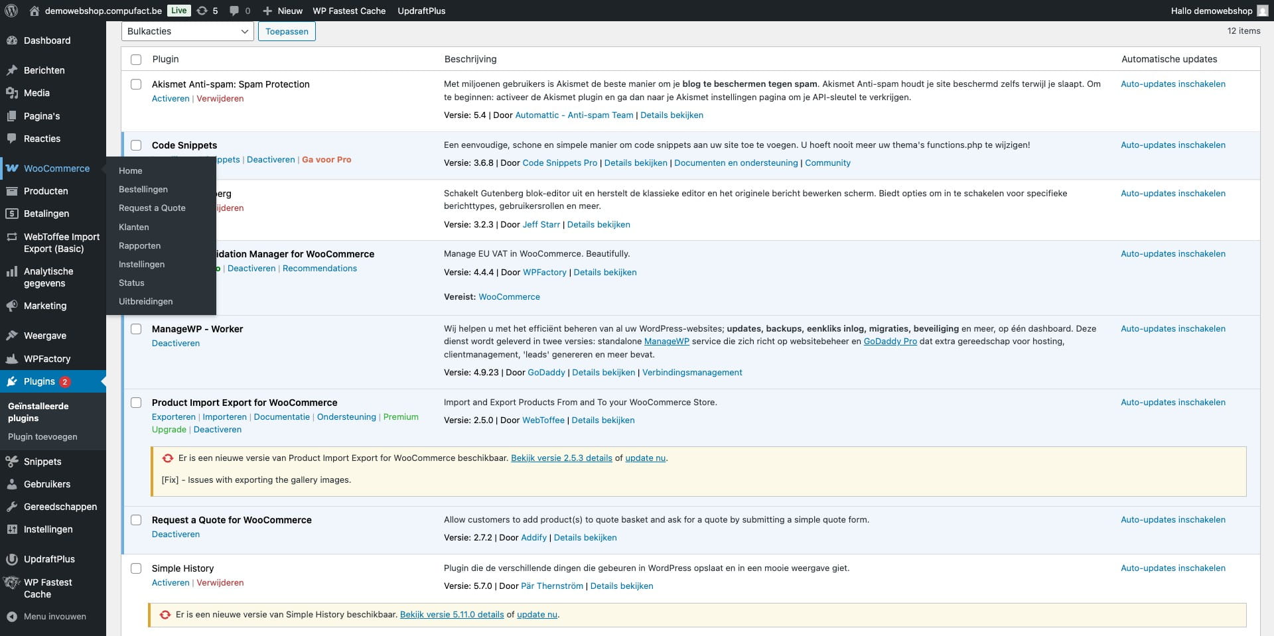Screen dimensions: 1274x636
Task: Open Plugin toevoegen in the sidebar submenu
Action: tap(42, 437)
